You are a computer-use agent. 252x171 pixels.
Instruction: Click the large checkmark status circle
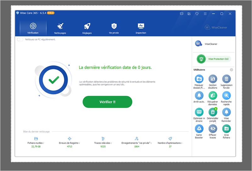(53, 80)
